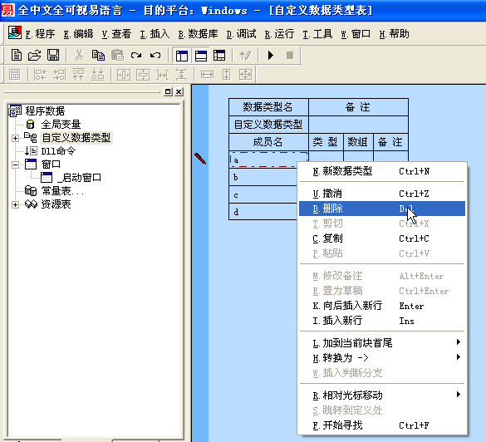Expand the 资源表 tree node
486x442 pixels.
pyautogui.click(x=15, y=204)
